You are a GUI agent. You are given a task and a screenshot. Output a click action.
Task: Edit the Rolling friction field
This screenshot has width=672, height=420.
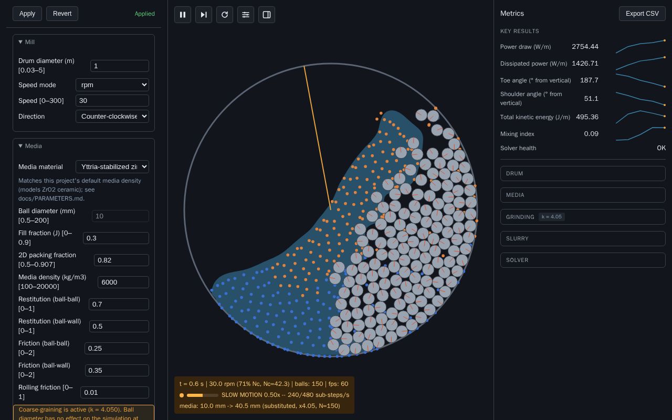pyautogui.click(x=114, y=392)
